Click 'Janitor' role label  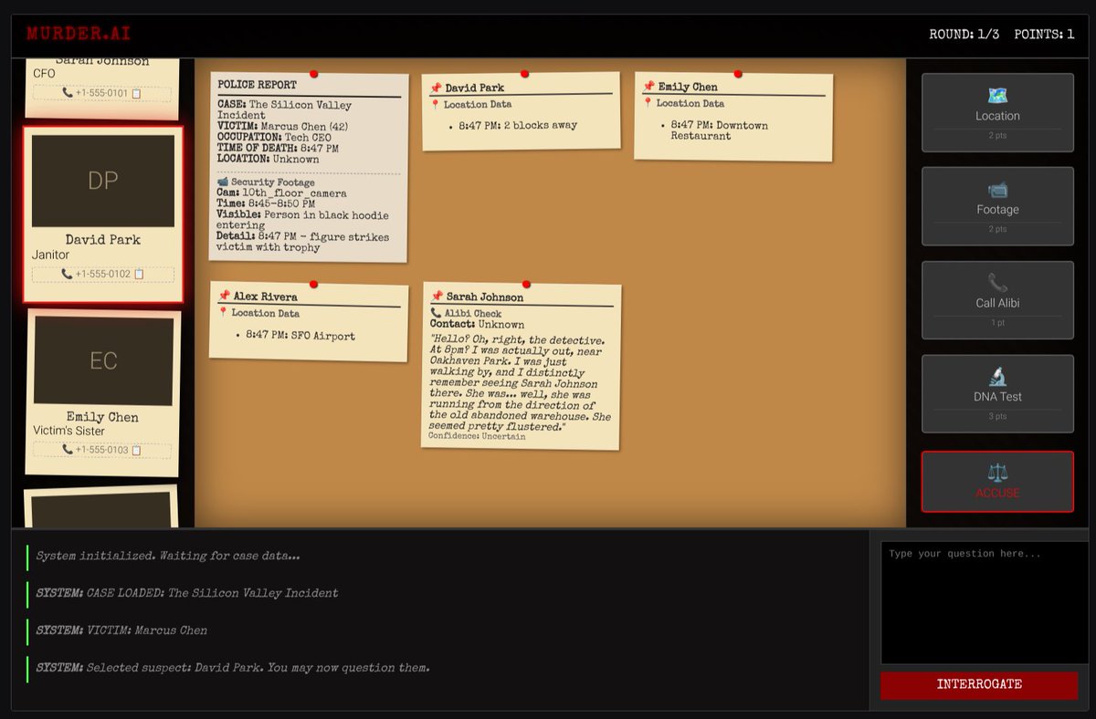[x=50, y=255]
